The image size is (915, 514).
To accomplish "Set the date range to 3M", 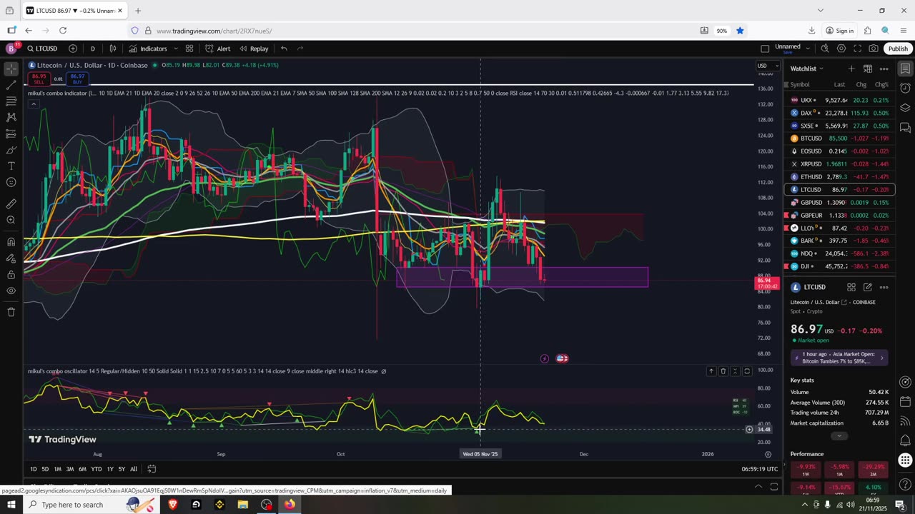I will (70, 469).
